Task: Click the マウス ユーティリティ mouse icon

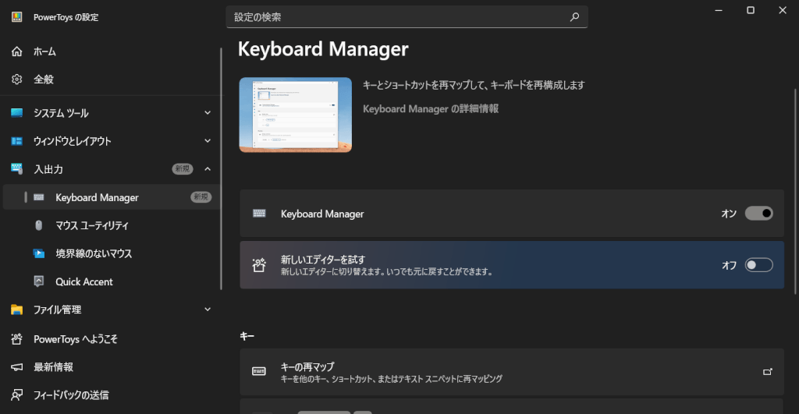Action: click(39, 225)
